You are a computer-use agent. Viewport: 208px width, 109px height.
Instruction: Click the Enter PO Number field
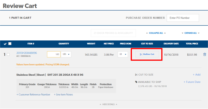183,18
